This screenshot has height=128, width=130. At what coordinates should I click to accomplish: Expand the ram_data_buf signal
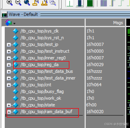9,112
